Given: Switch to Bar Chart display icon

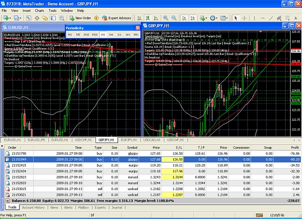Looking at the screenshot, I should pos(139,18).
